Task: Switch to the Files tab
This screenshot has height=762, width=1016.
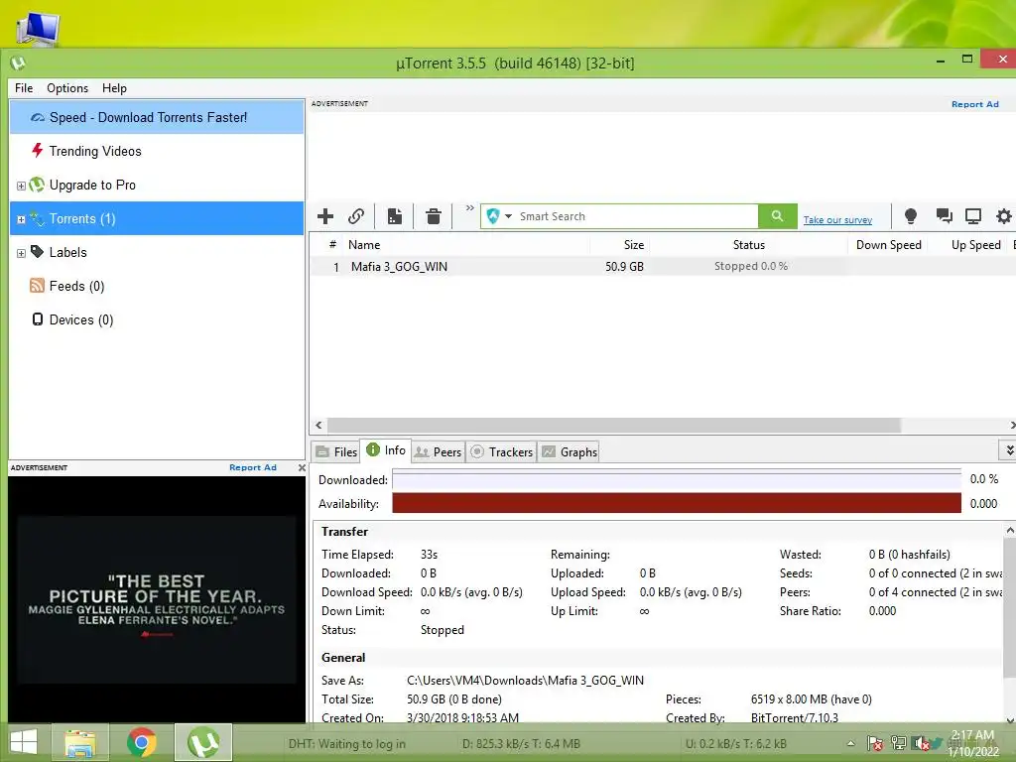Action: (x=336, y=452)
